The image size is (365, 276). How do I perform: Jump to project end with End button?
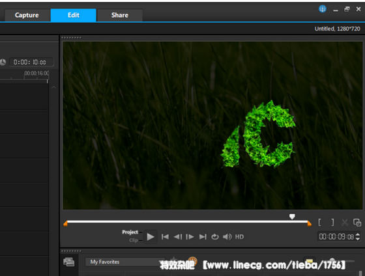coord(203,237)
